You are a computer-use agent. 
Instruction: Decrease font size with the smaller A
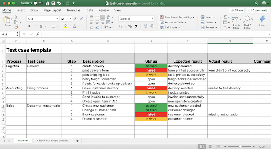[82, 18]
